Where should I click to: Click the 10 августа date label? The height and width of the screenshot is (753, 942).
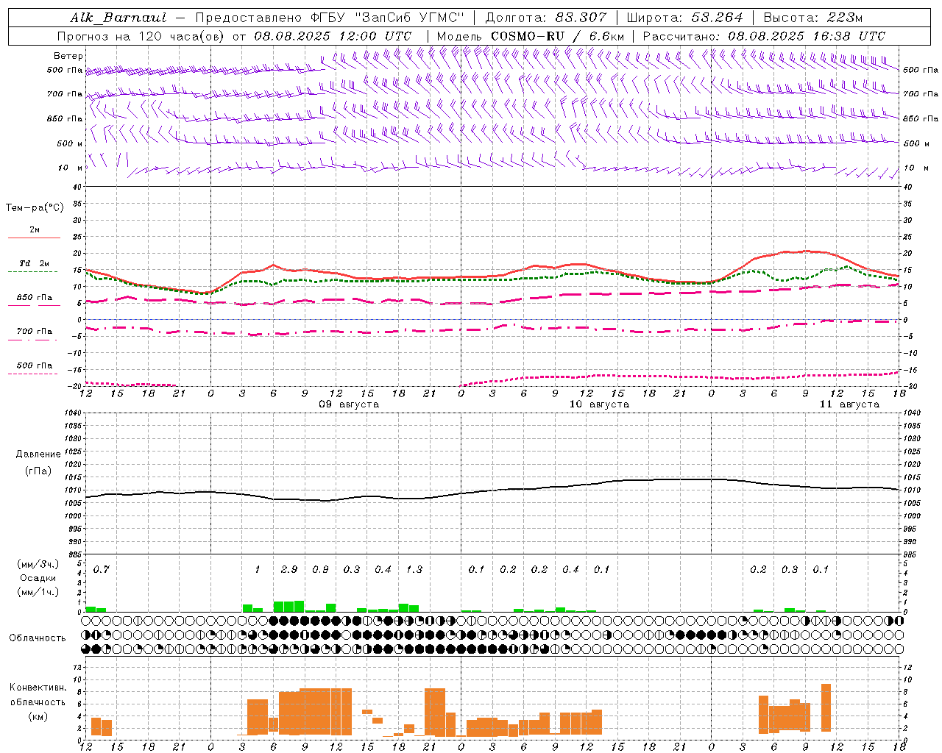(x=599, y=404)
